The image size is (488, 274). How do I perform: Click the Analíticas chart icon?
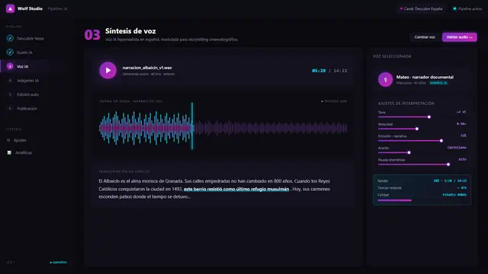click(9, 152)
